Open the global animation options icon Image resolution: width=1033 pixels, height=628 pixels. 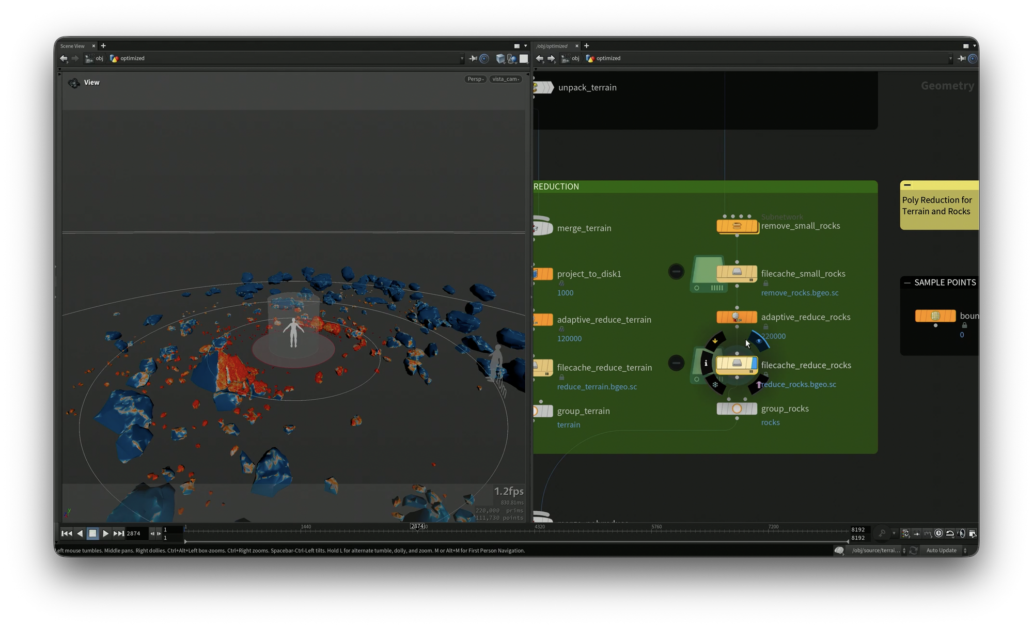(x=906, y=533)
